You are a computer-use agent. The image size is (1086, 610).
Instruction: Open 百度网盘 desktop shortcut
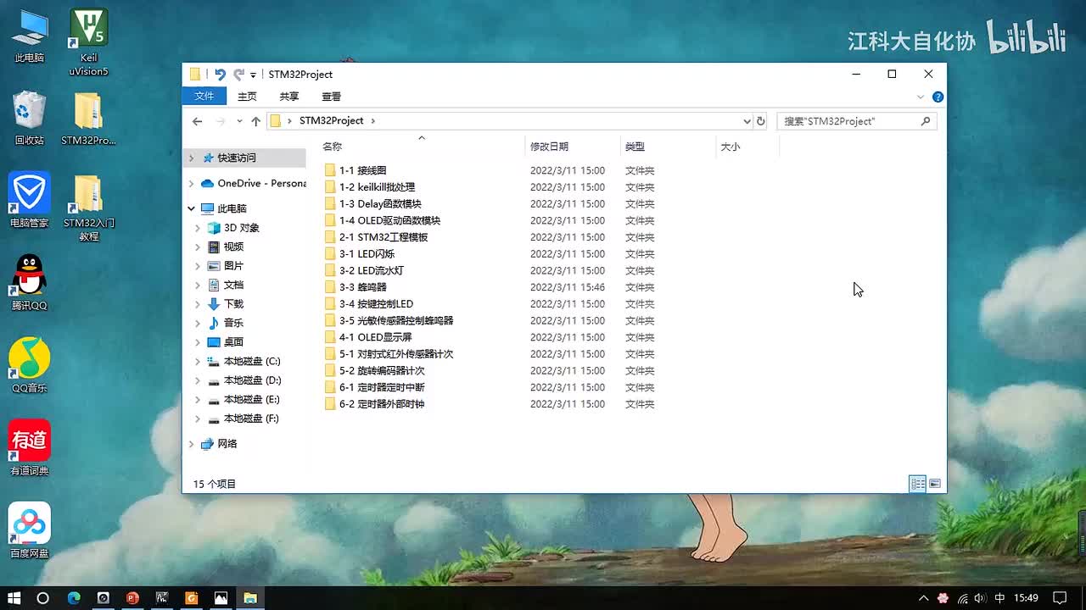click(30, 530)
